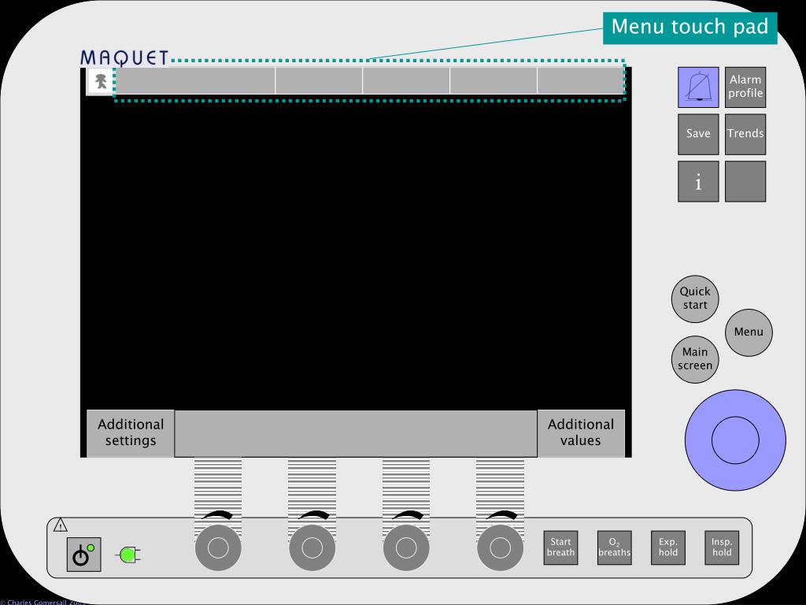
Task: Select the Quick start round button
Action: point(695,299)
